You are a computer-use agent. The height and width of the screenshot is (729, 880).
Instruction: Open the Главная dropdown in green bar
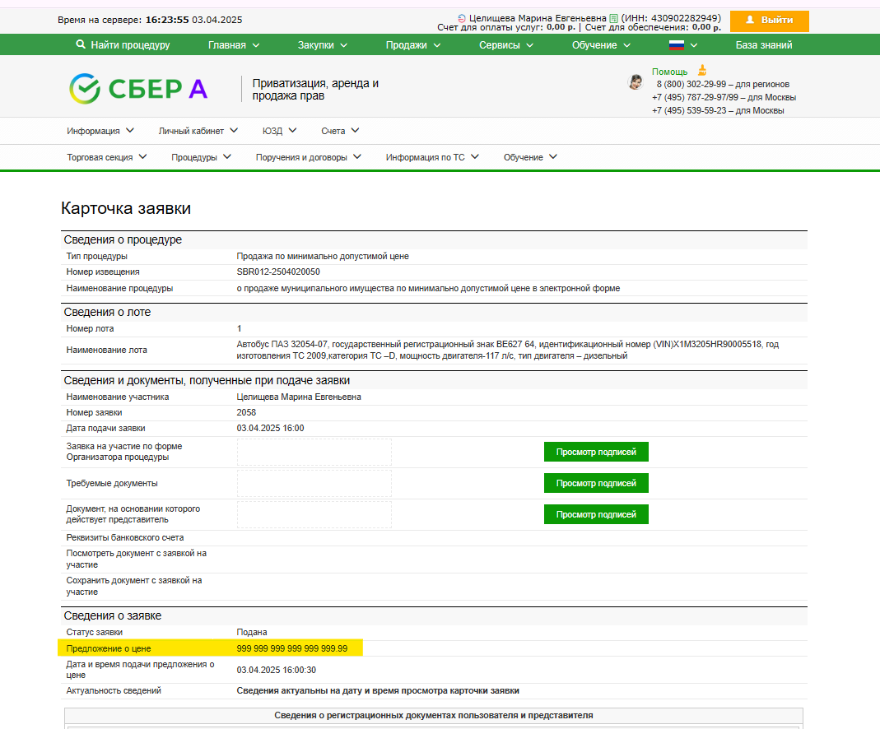click(234, 45)
